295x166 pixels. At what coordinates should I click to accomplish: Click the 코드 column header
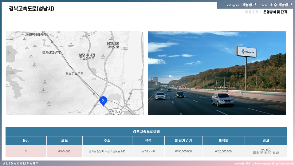[65, 140]
